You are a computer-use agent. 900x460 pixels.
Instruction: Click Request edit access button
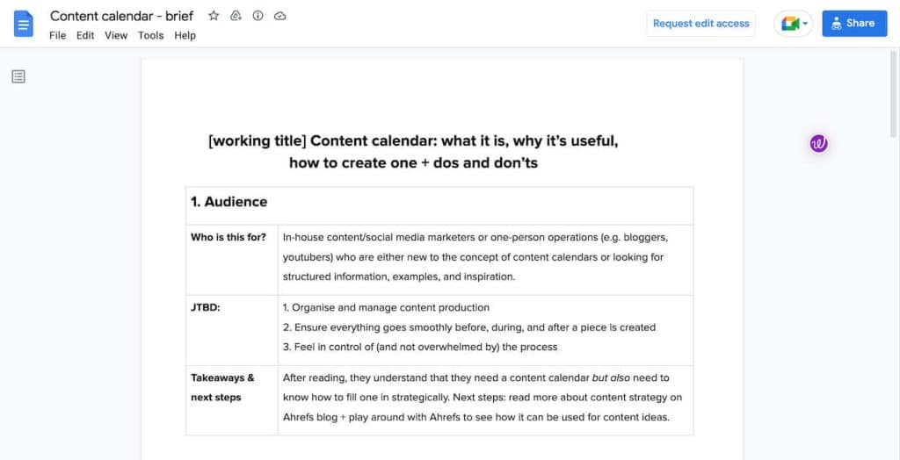click(x=701, y=24)
